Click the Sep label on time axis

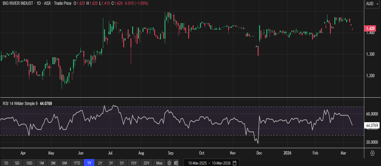click(170, 153)
